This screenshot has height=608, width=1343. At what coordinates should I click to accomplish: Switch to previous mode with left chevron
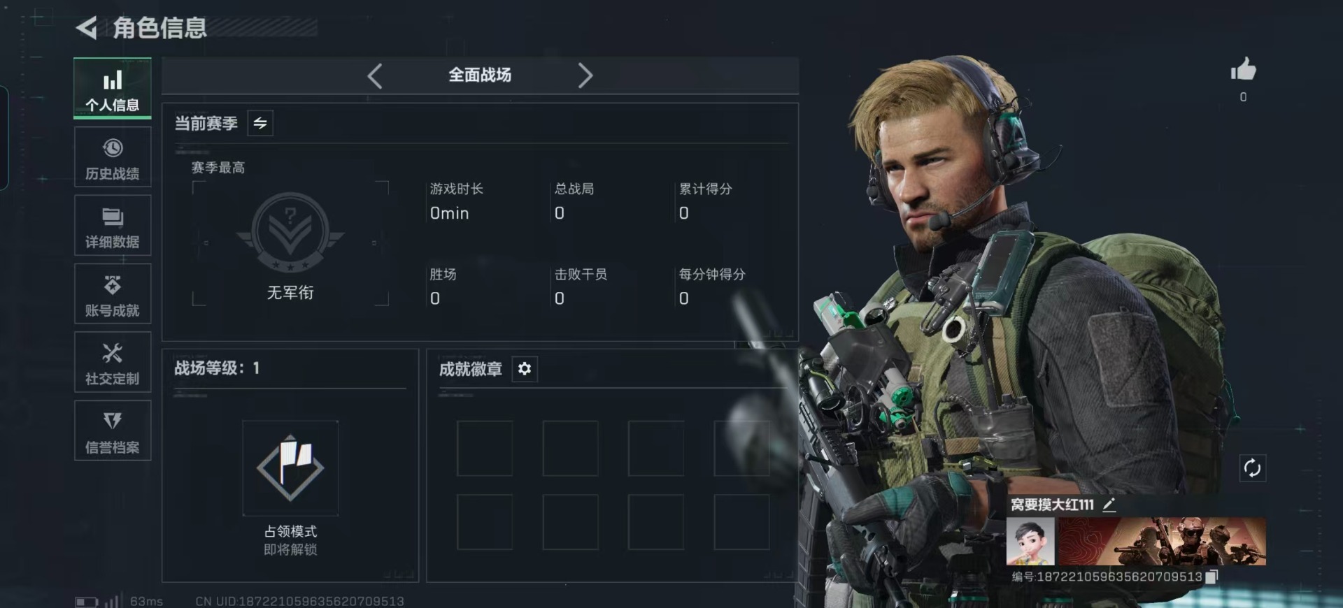point(375,75)
